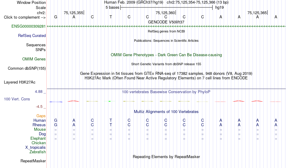Click the 'Click to complement -->' label
The width and height of the screenshot is (286, 168).
click(x=25, y=17)
